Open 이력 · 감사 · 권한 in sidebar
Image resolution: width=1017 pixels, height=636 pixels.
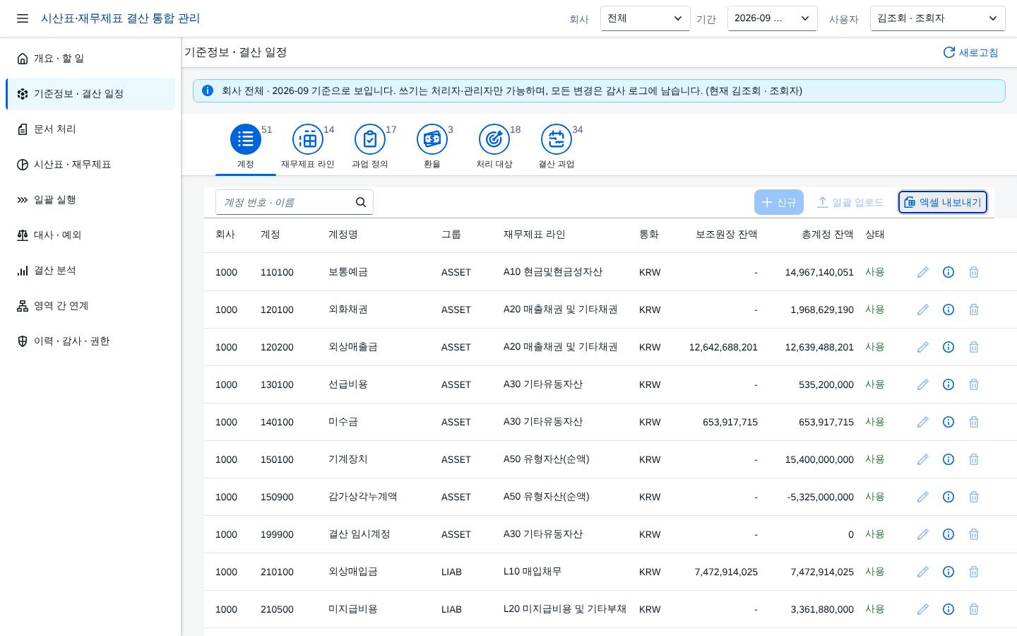90,341
